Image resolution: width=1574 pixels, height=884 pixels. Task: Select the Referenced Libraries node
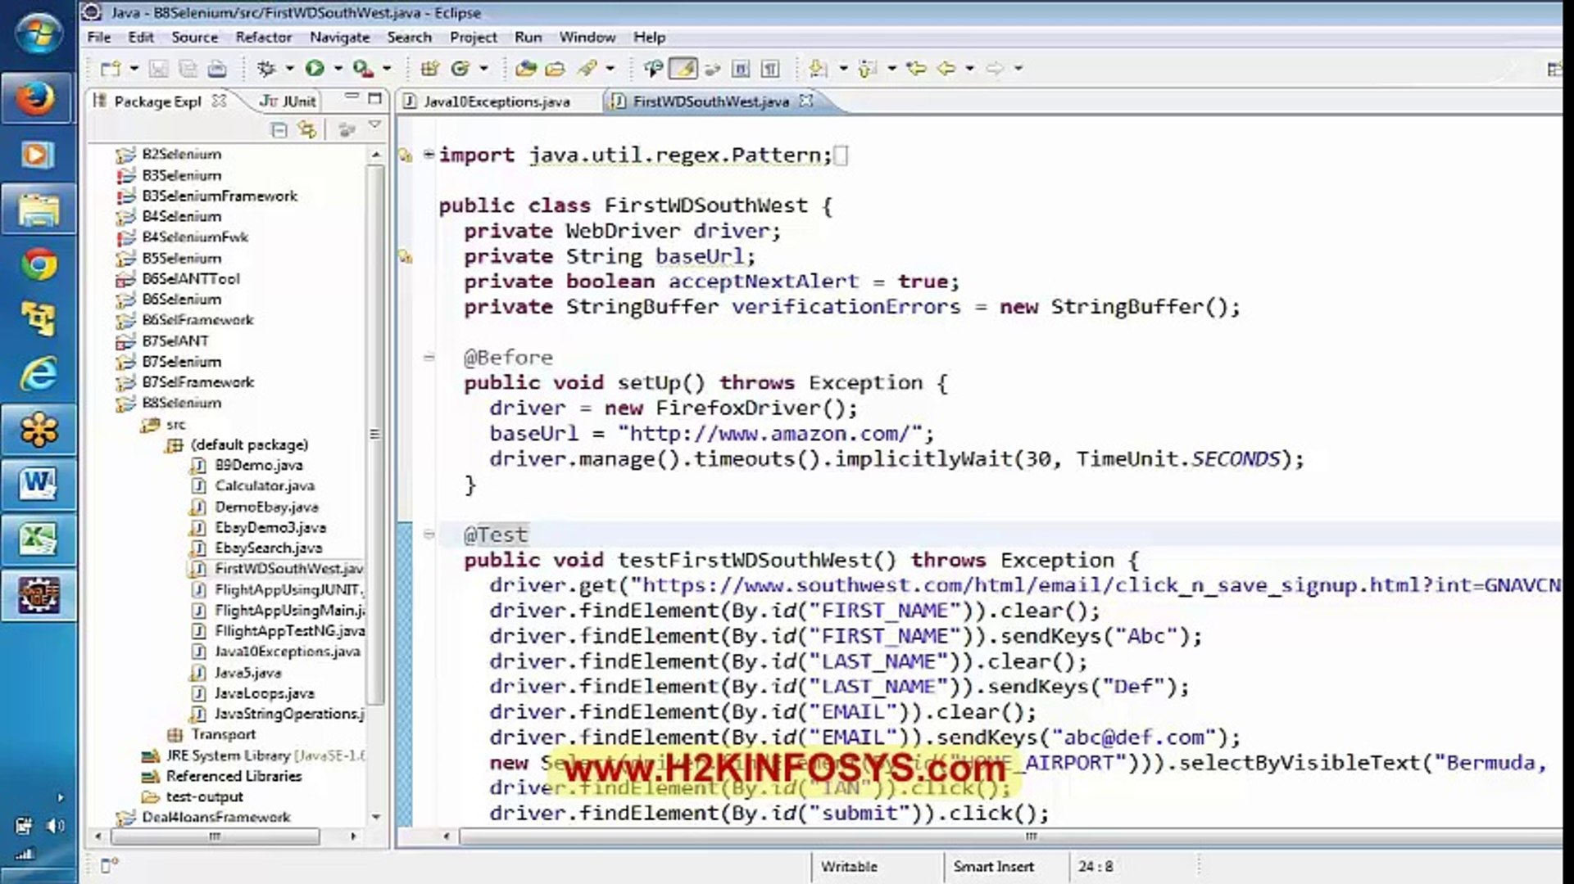(x=234, y=776)
